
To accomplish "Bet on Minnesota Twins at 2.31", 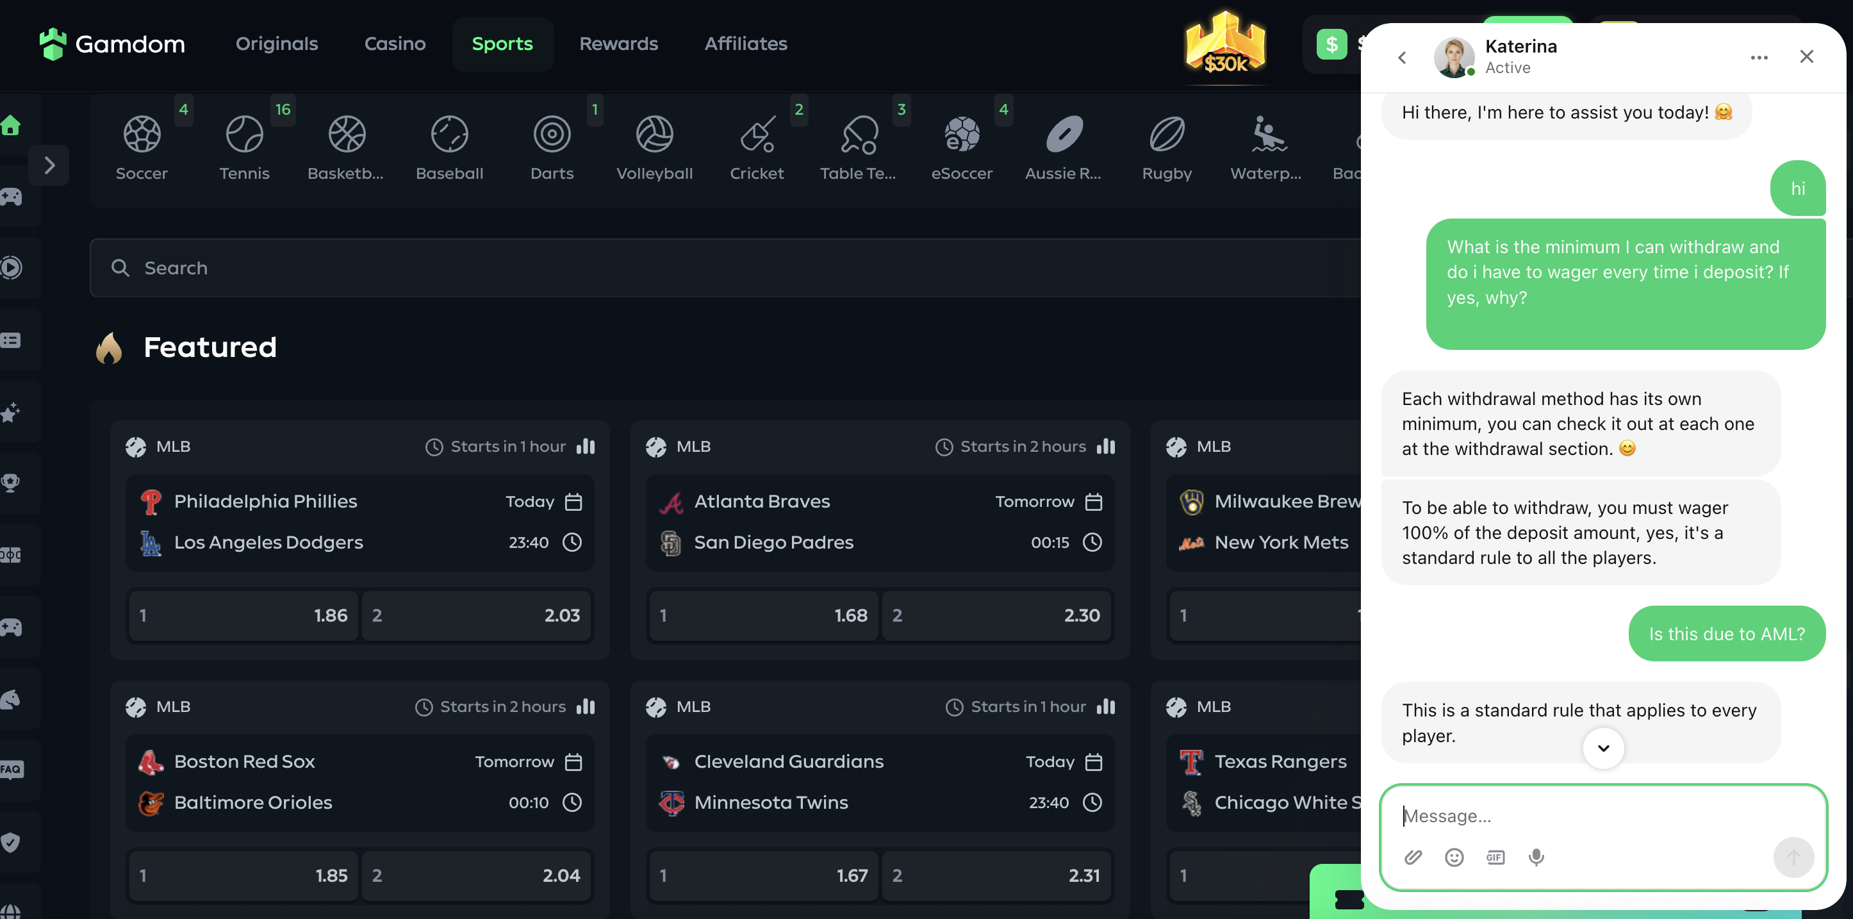I will point(996,876).
